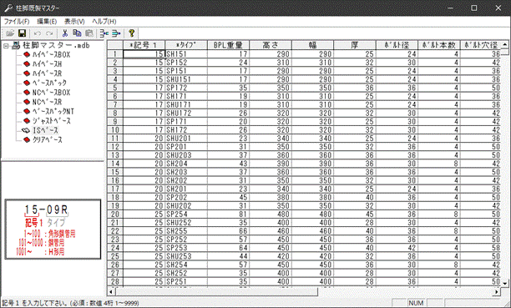Click the second tree branch toolbar icon
This screenshot has width=511, height=308.
pyautogui.click(x=116, y=33)
